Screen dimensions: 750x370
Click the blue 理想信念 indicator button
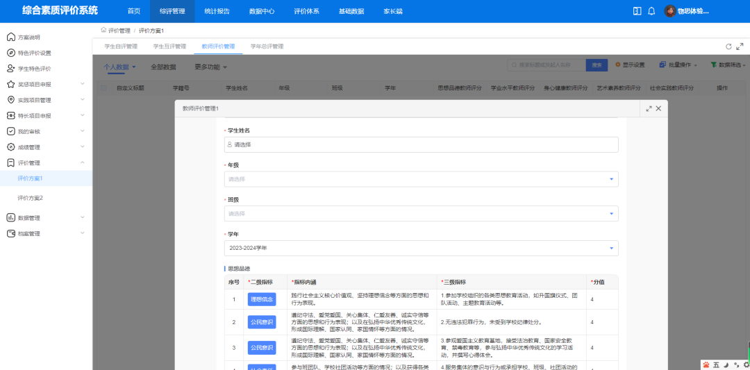click(261, 299)
